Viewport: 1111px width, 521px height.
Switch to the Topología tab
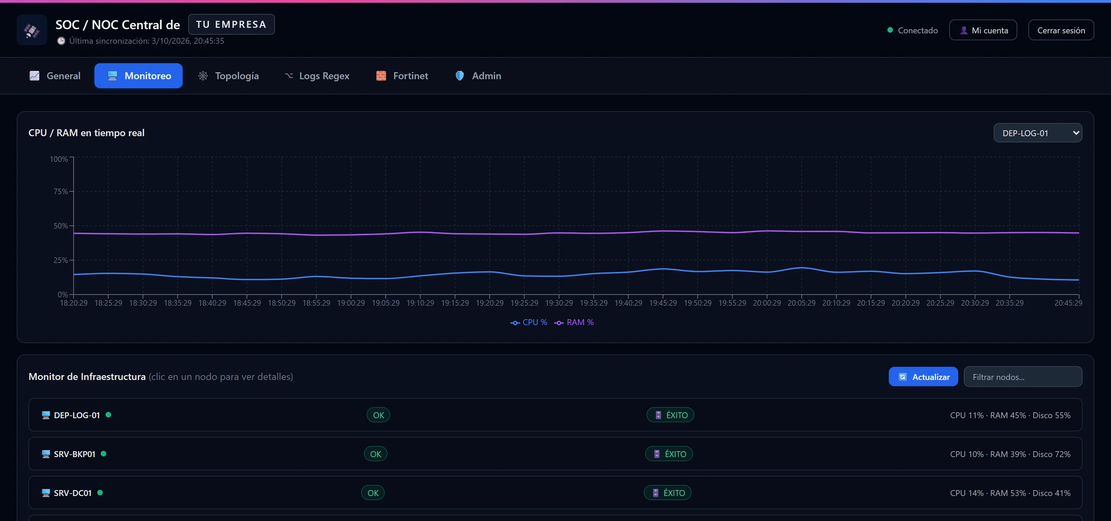click(229, 76)
